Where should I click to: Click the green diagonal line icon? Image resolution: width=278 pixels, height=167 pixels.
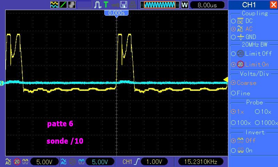63,5
